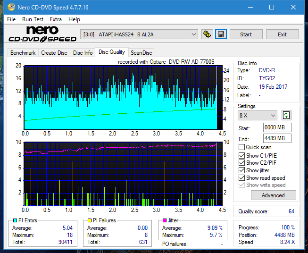Switch to the ScanDisc tab
Image resolution: width=308 pixels, height=253 pixels.
pyautogui.click(x=142, y=53)
